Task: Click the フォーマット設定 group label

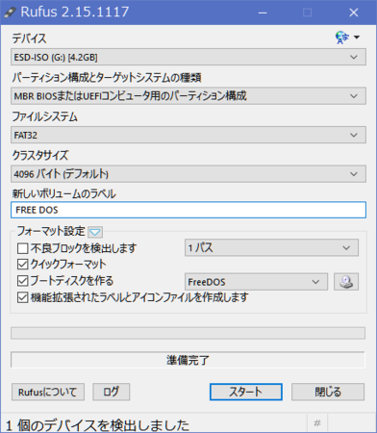Action: click(x=51, y=231)
